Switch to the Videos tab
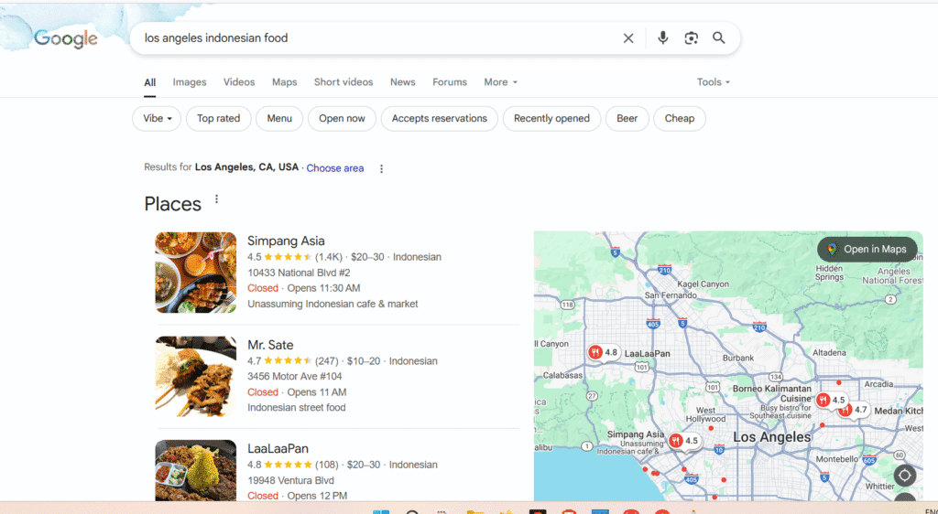 coord(239,82)
